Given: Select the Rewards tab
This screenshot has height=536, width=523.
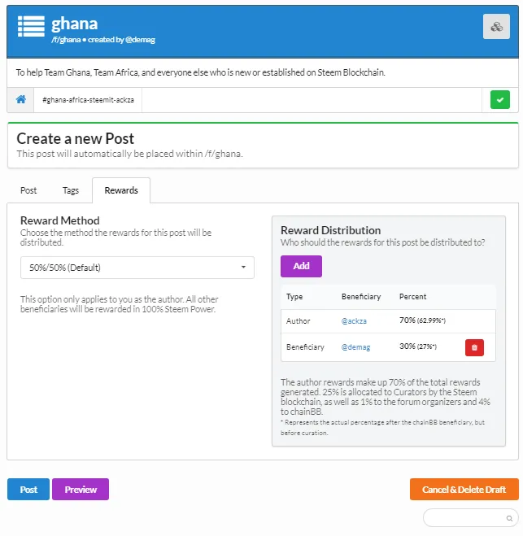Looking at the screenshot, I should coord(121,190).
